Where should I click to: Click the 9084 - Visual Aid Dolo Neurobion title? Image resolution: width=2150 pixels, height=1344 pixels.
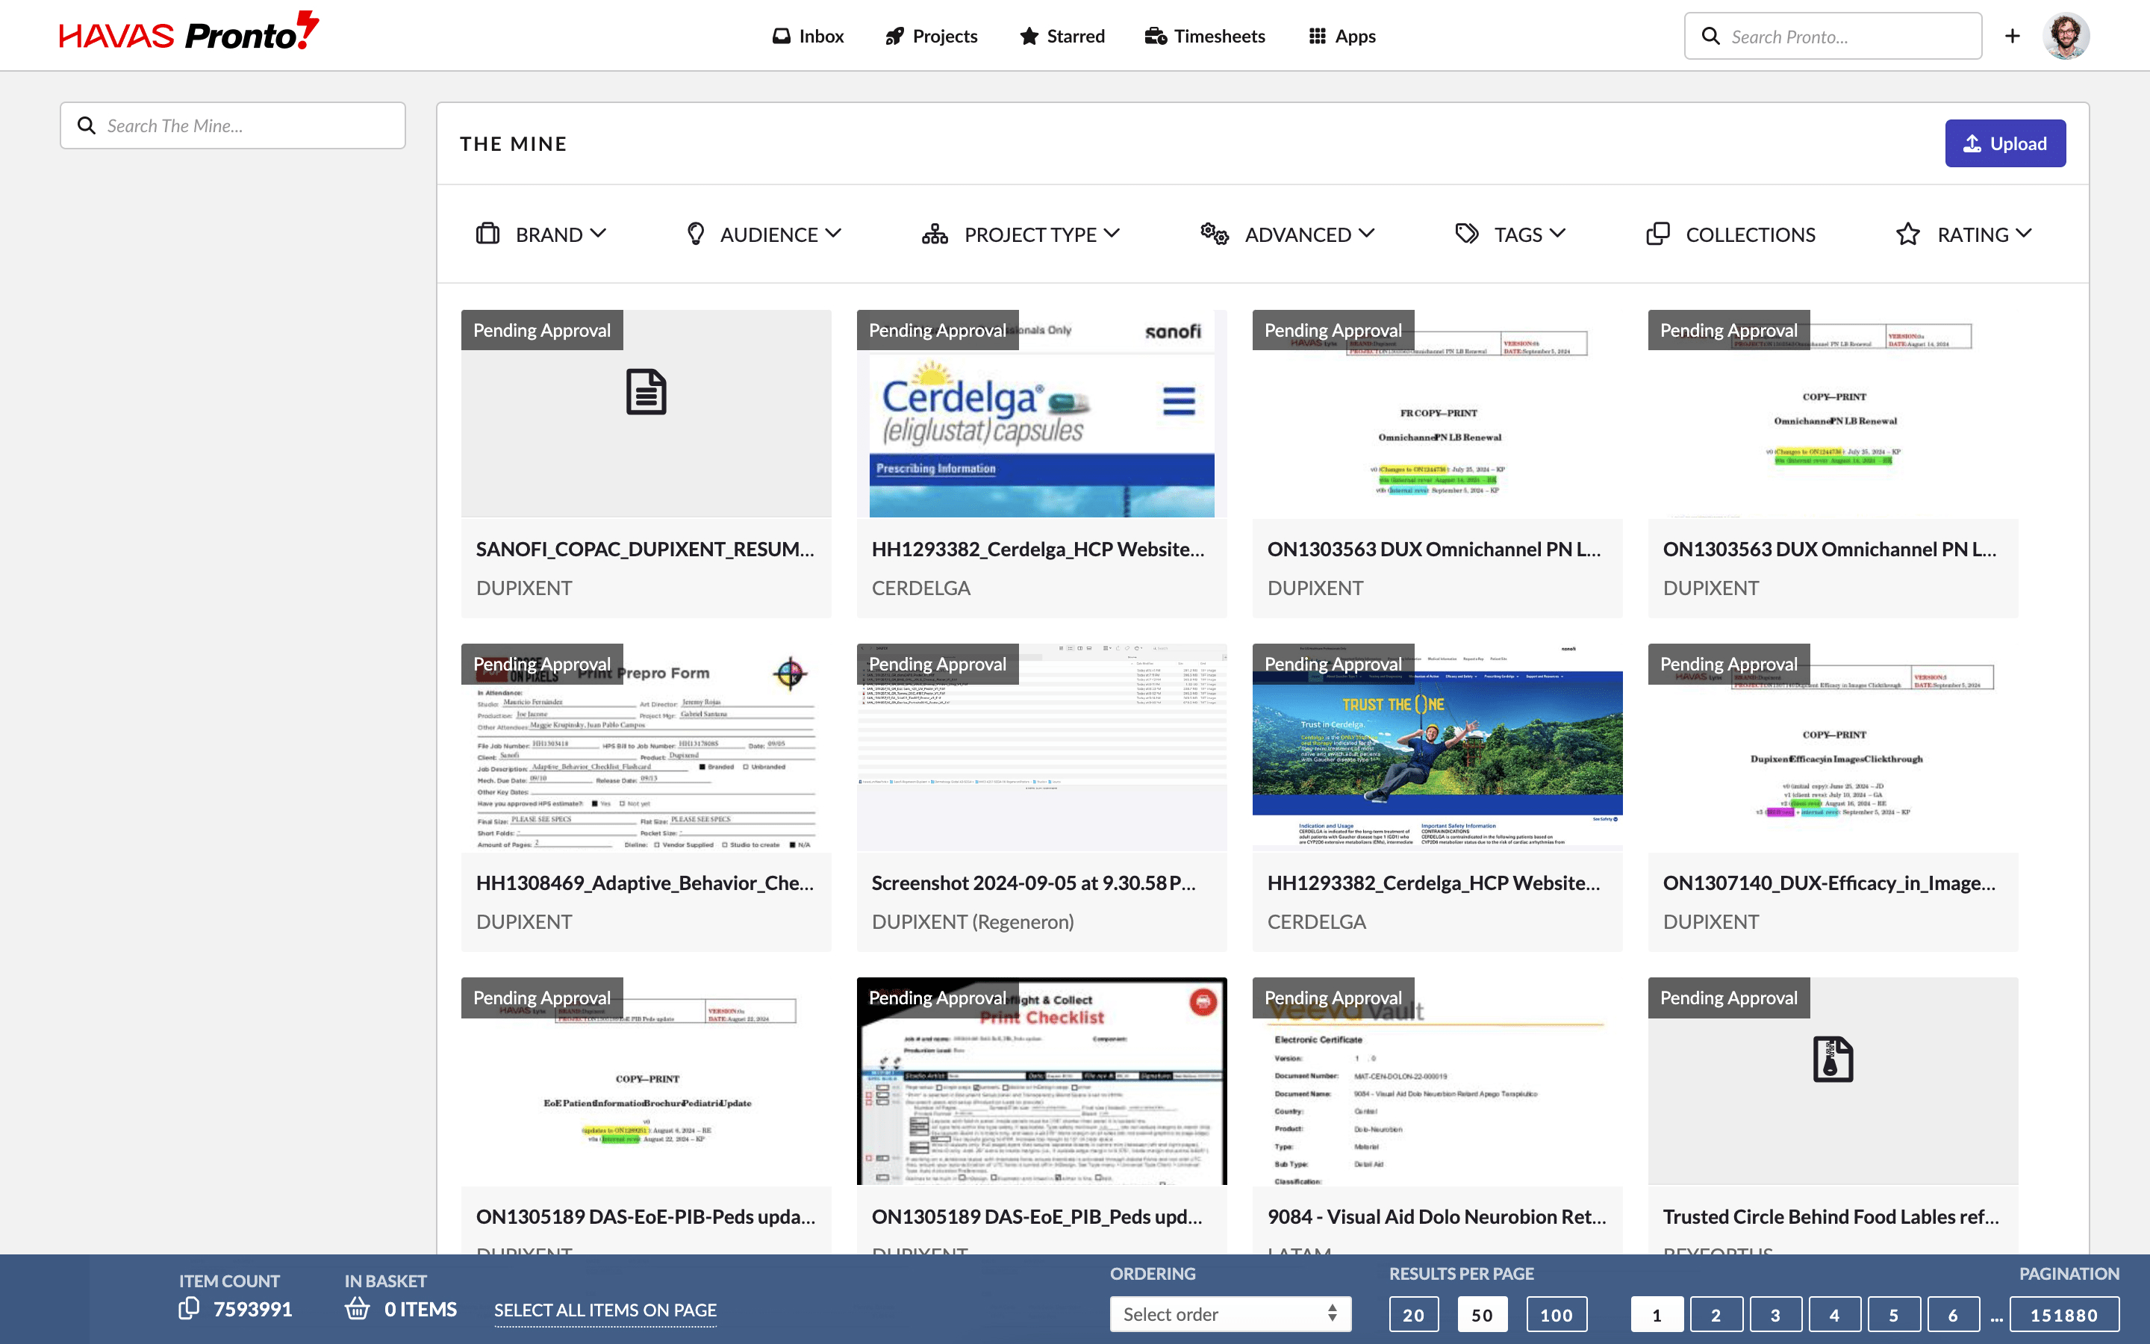1436,1216
